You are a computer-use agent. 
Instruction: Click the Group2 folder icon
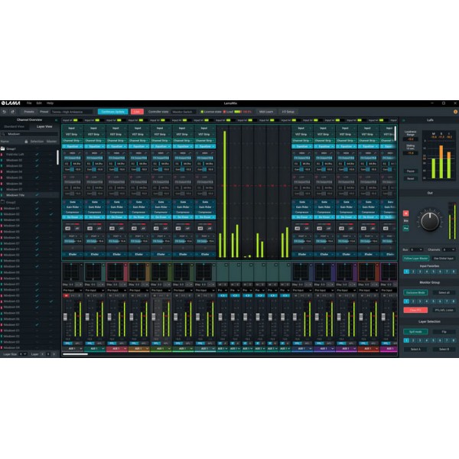pyautogui.click(x=2, y=202)
